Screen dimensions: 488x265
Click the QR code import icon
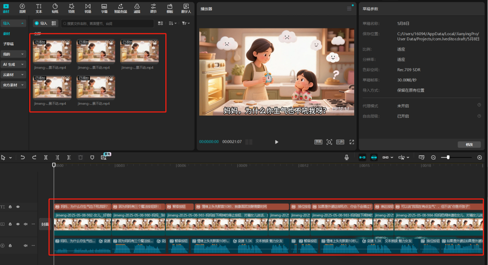(54, 23)
